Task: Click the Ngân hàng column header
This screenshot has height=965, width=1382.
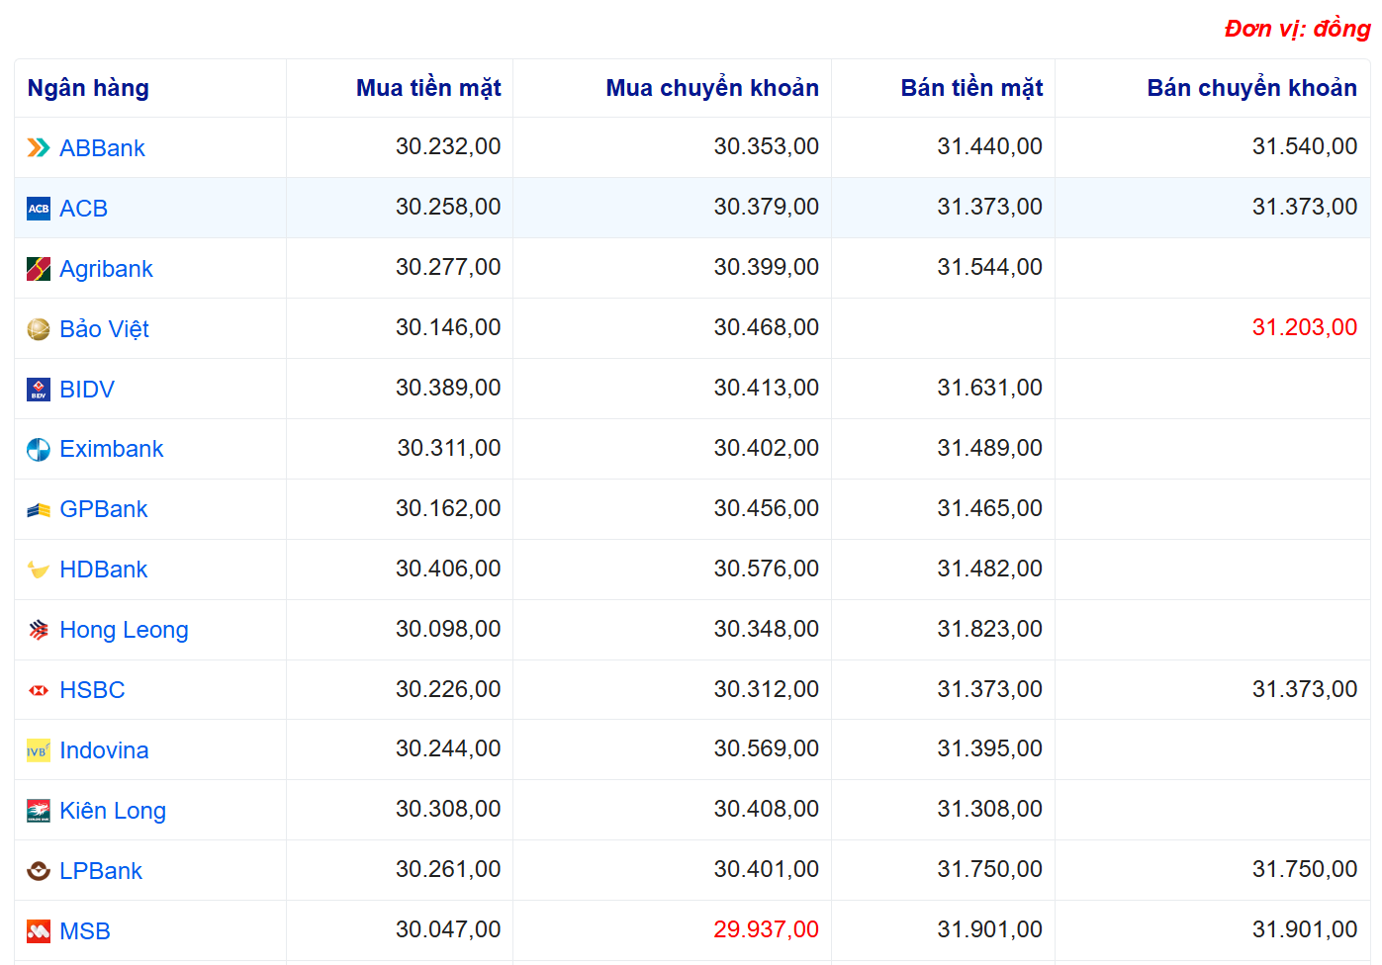Action: point(88,88)
